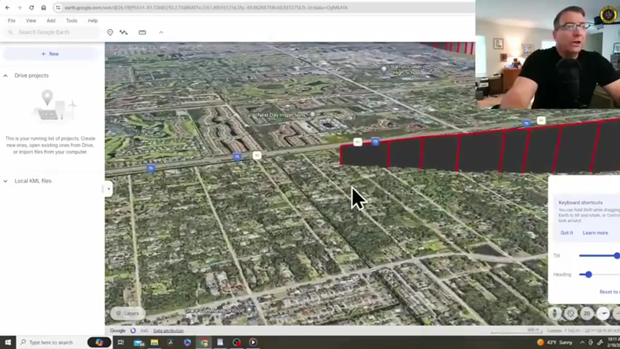Select the Add placemark tool
The image size is (620, 349).
[110, 32]
